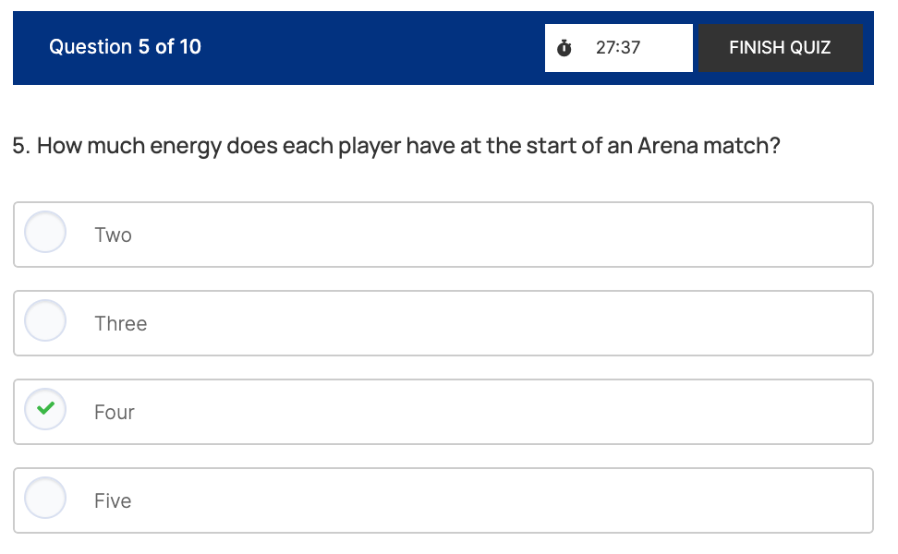Click the Arena match energy question text

pos(396,147)
